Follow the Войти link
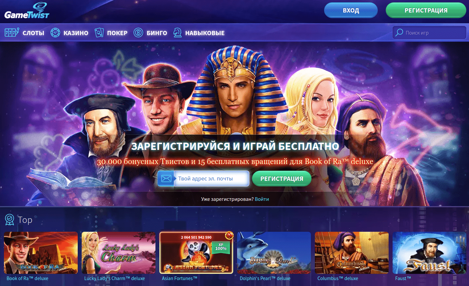469x286 pixels. [262, 199]
